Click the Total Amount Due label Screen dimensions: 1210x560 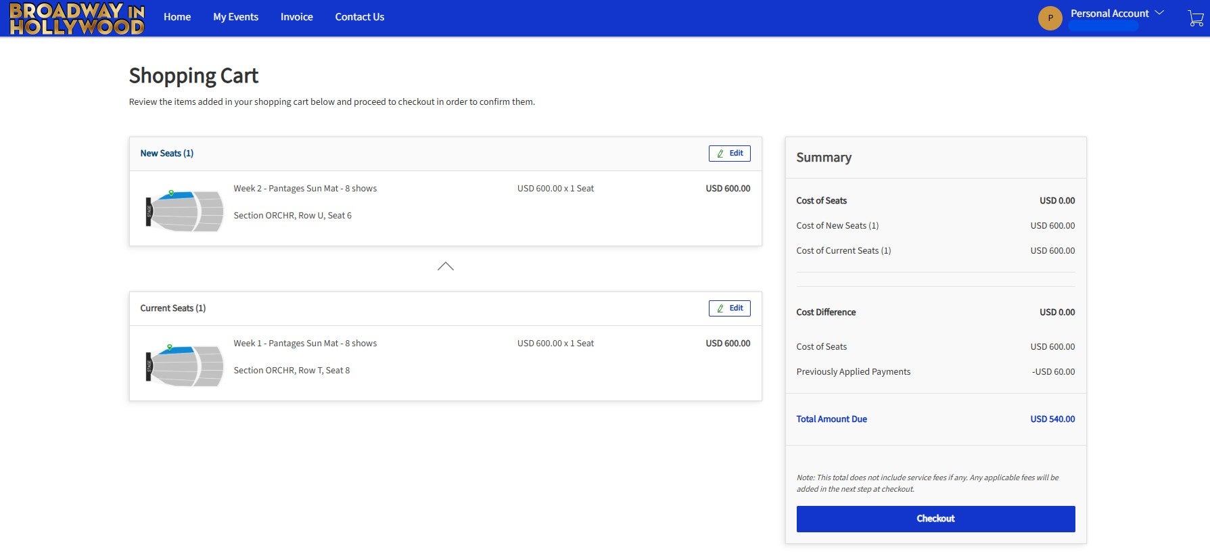point(831,419)
